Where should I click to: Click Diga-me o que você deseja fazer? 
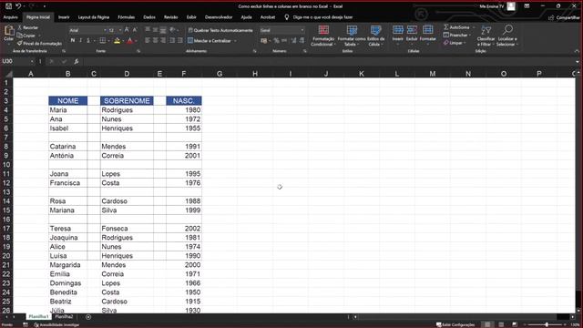tap(322, 17)
